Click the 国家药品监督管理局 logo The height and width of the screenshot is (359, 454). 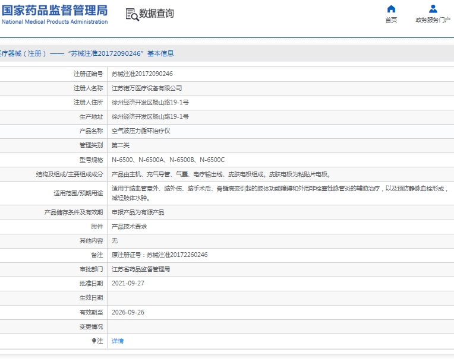click(x=55, y=11)
